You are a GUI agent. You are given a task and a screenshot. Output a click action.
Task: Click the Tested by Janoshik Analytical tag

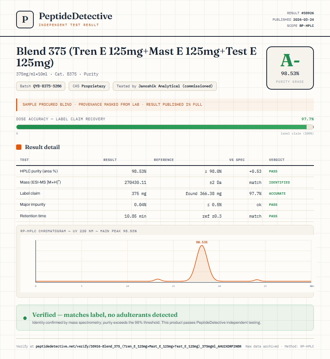165,86
